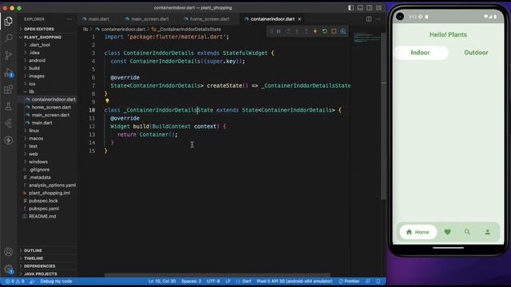
Task: Open the Accounts icon in activity bar
Action: click(x=9, y=252)
